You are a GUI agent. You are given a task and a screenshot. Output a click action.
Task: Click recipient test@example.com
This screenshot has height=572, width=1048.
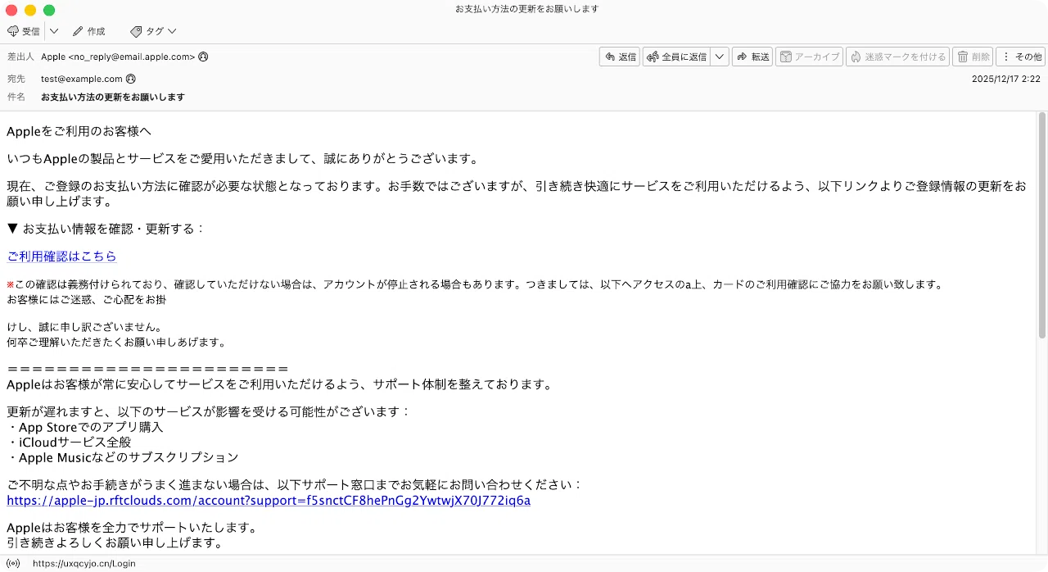82,79
